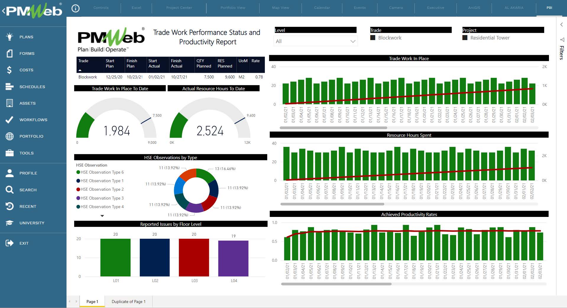Select the L01 green issues bar
Image resolution: width=567 pixels, height=308 pixels.
pos(115,257)
